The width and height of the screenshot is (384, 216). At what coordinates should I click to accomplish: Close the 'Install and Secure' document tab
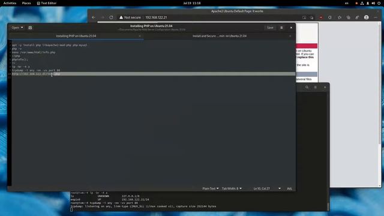point(290,36)
